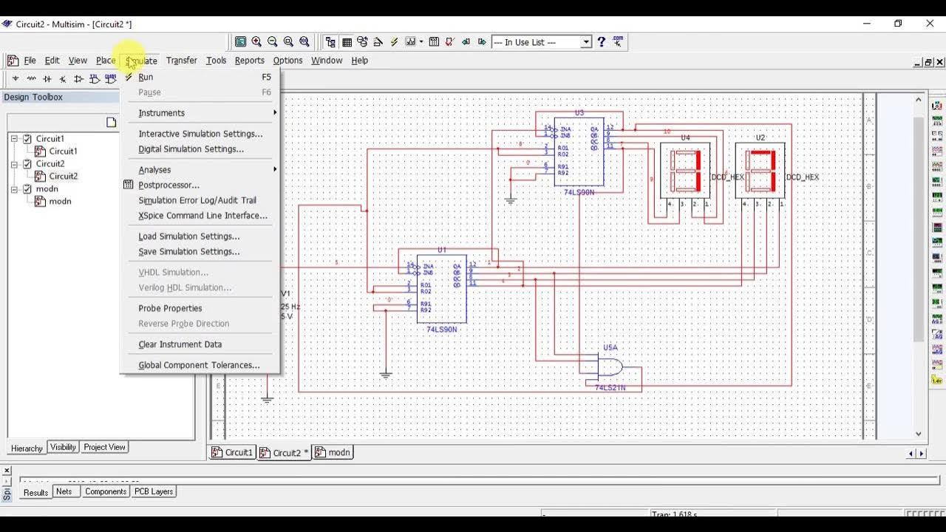Screen dimensions: 946x532
Task: Open the In Use List dropdown
Action: [586, 42]
